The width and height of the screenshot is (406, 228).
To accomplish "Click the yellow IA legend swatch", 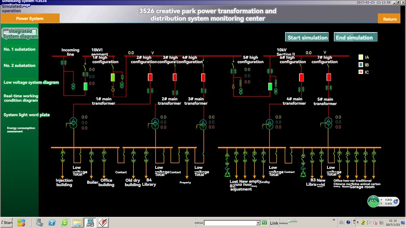I will click(361, 57).
